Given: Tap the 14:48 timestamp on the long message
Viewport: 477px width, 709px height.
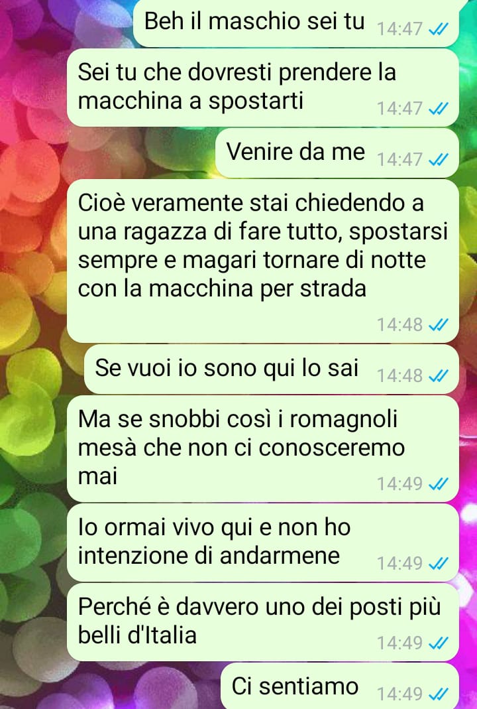Looking at the screenshot, I should pos(399,325).
